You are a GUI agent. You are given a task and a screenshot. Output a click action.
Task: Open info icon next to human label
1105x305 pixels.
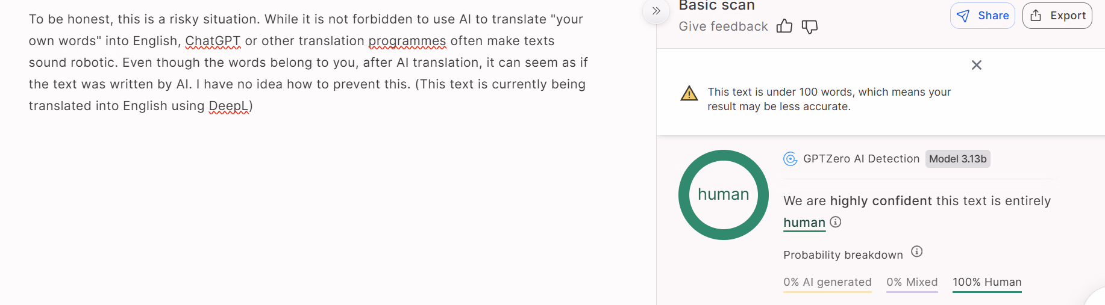(836, 222)
